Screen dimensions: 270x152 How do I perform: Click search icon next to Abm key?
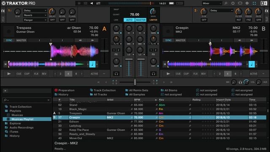[190, 105]
